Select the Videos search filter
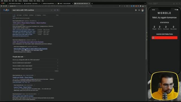The width and height of the screenshot is (181, 102). coord(25,15)
